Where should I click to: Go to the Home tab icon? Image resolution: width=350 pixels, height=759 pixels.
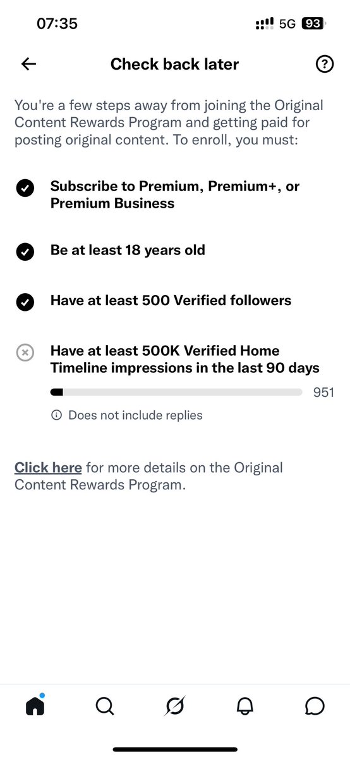tap(35, 705)
